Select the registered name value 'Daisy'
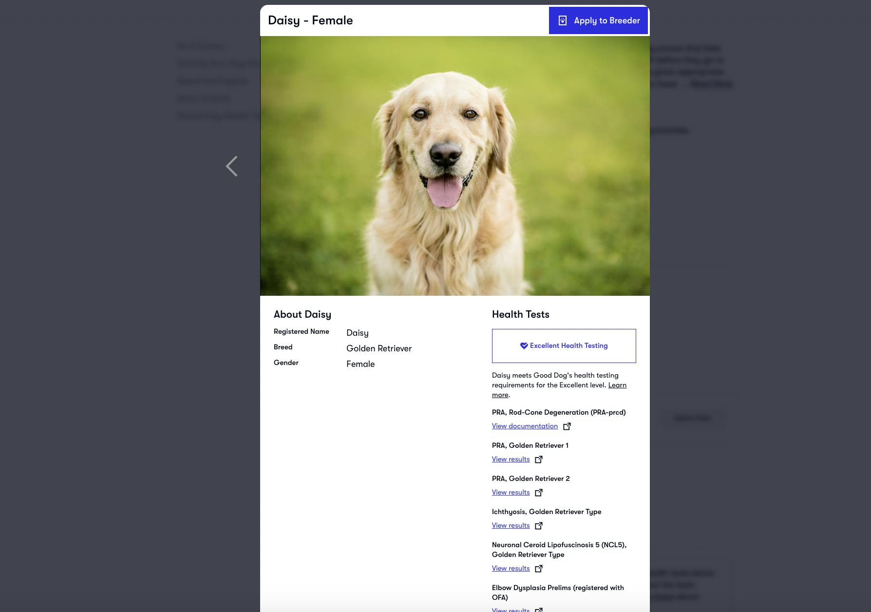The image size is (871, 612). [358, 333]
